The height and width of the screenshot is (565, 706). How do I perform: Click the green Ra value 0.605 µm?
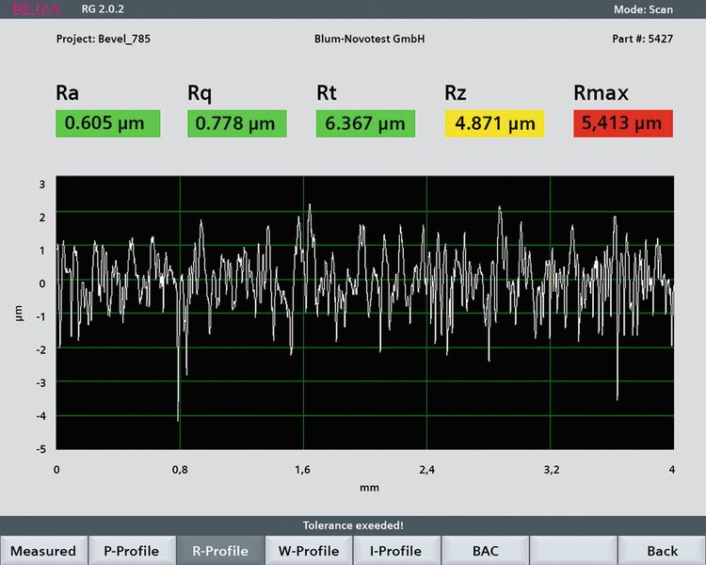coord(107,123)
